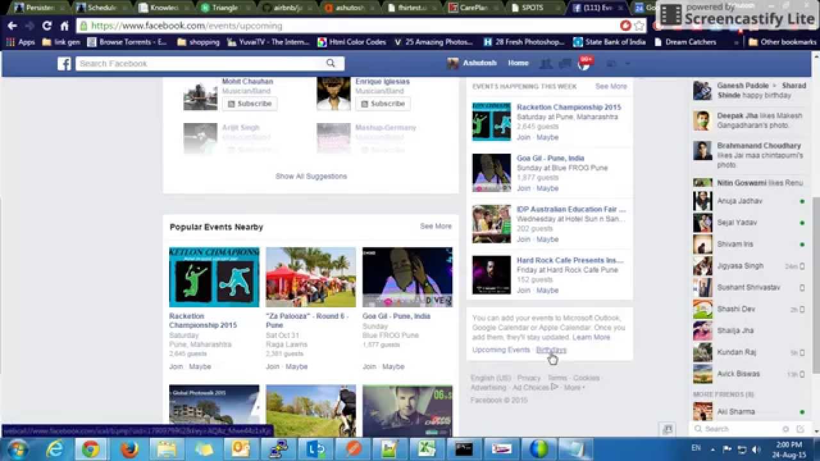Open Goa Gil event card image

click(x=407, y=277)
